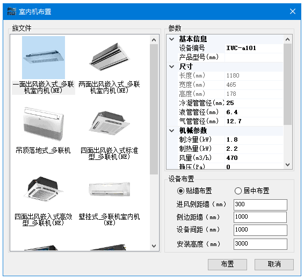Viewport: 304px width, 280px height.
Task: Click the 设备编号 value cell IUC-a101
Action: (254, 48)
